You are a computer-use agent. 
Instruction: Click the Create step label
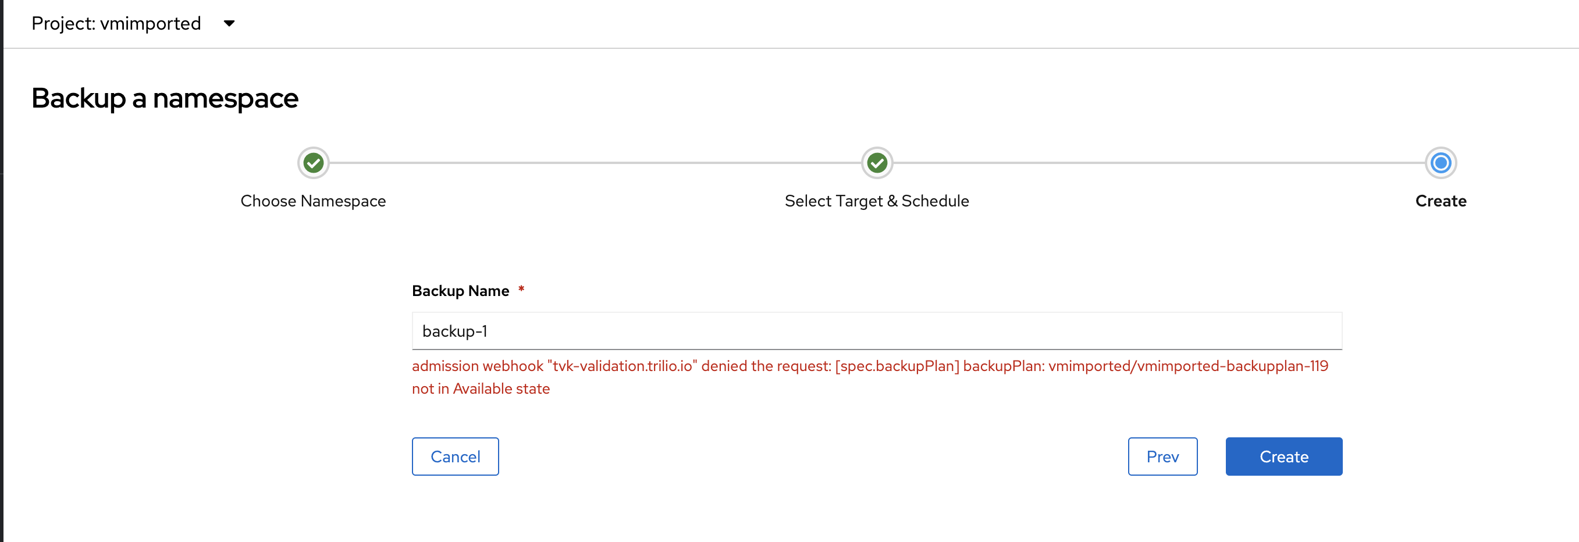pos(1441,200)
